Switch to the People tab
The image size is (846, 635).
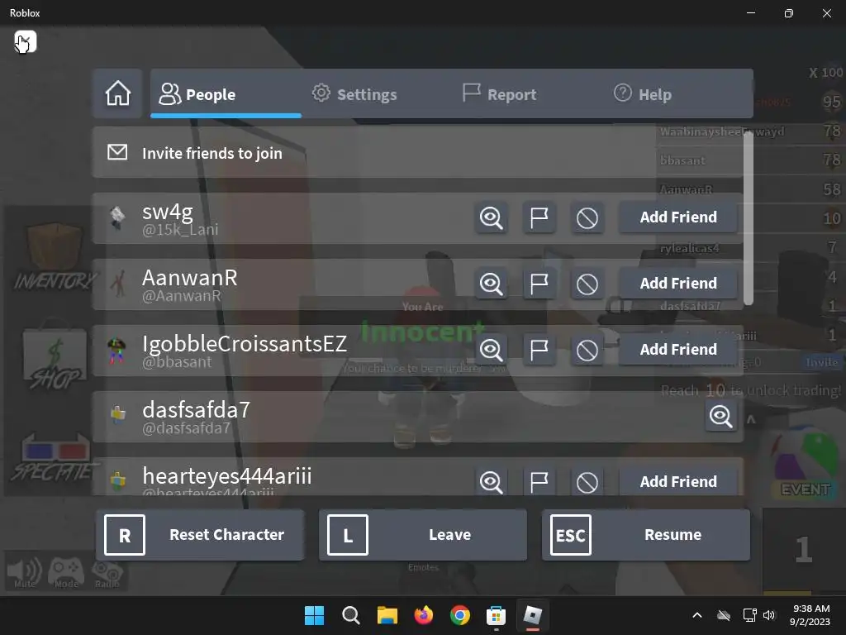226,93
